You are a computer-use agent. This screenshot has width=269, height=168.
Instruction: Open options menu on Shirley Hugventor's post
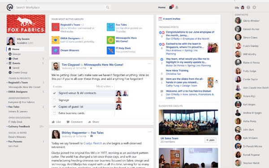[149, 132]
